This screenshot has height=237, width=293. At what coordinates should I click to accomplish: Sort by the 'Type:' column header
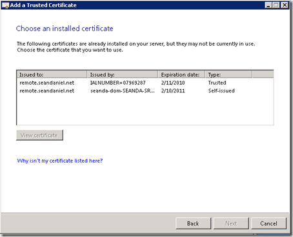228,74
